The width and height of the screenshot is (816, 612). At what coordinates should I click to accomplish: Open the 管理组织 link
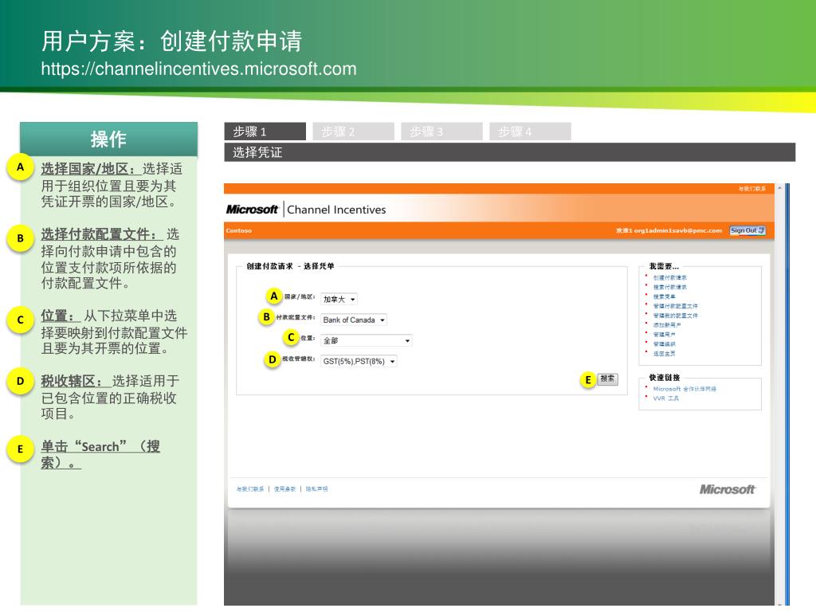664,344
